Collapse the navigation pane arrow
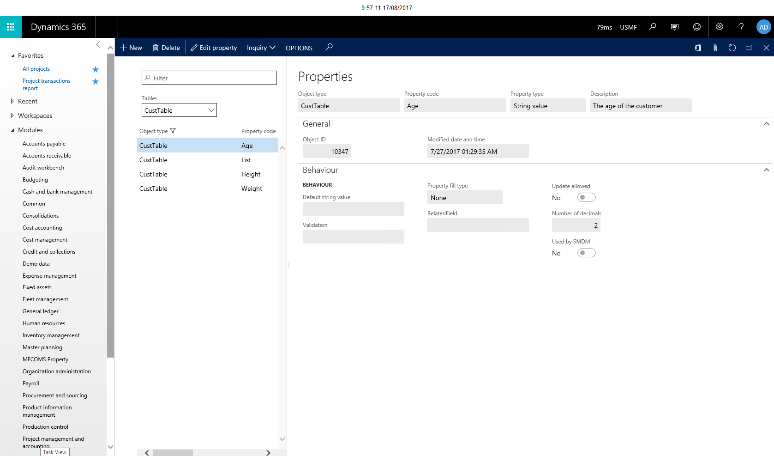This screenshot has width=774, height=456. click(98, 44)
